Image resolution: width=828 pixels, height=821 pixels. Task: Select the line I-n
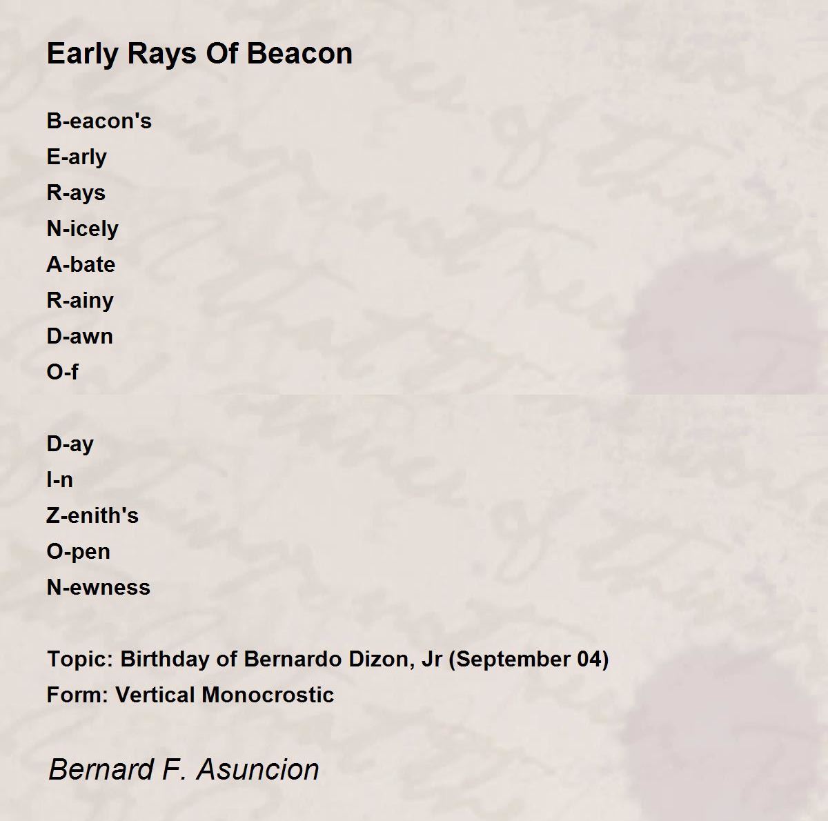pyautogui.click(x=60, y=479)
